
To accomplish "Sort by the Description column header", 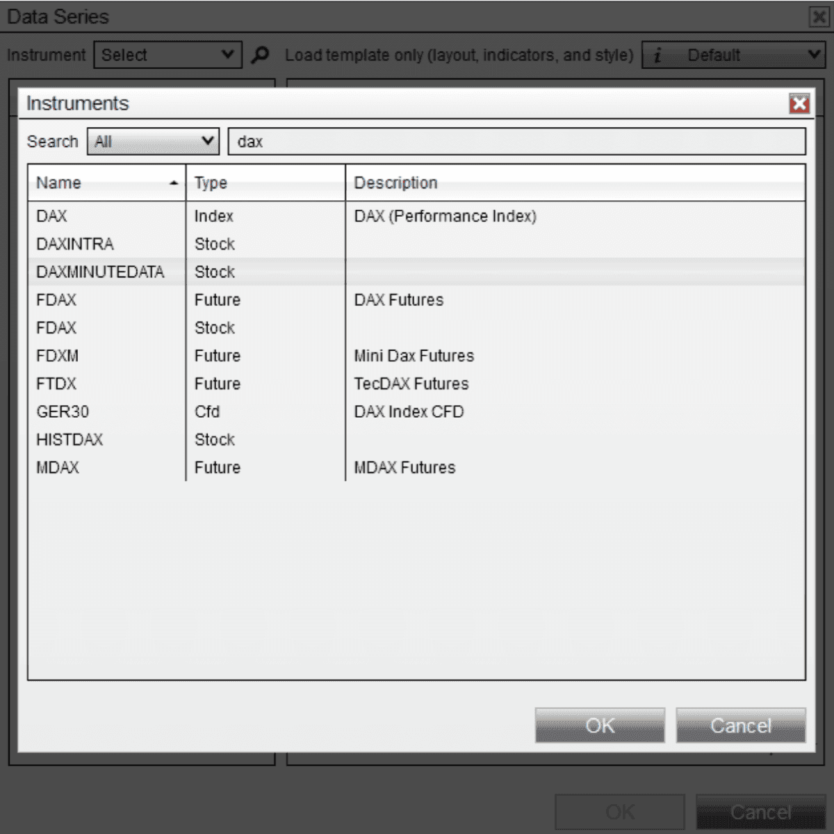I will point(575,183).
